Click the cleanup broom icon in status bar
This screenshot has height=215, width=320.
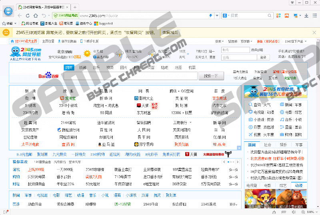[274, 212]
